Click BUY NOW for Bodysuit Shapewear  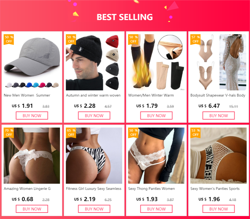218,116
